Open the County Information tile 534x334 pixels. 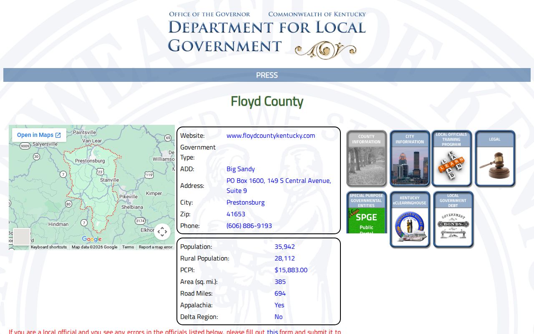pyautogui.click(x=366, y=158)
